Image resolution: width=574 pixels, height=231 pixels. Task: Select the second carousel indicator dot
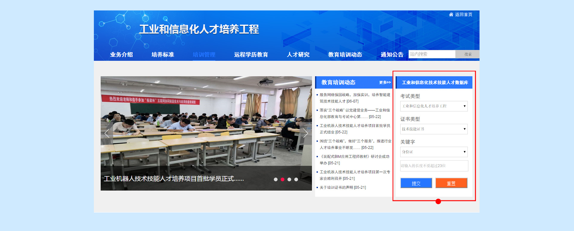pos(283,179)
